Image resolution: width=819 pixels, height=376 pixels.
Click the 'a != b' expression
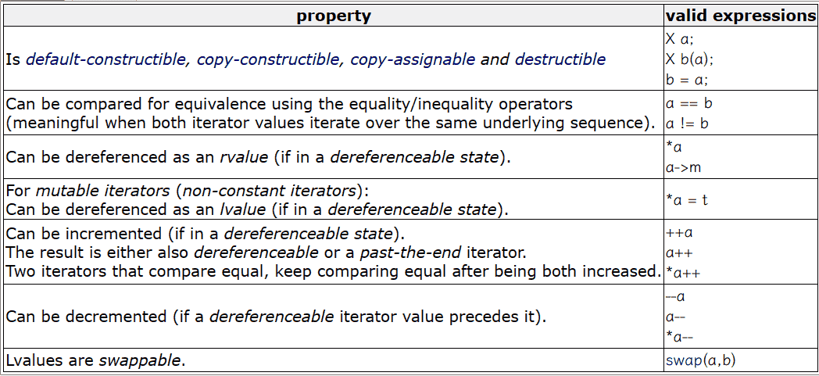(x=687, y=124)
